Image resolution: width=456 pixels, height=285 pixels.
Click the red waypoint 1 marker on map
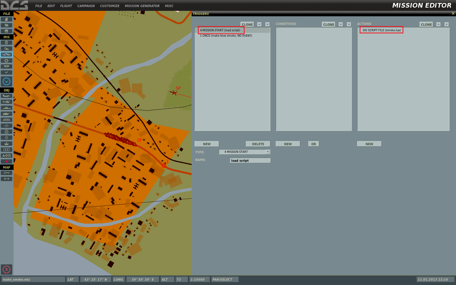coord(164,166)
